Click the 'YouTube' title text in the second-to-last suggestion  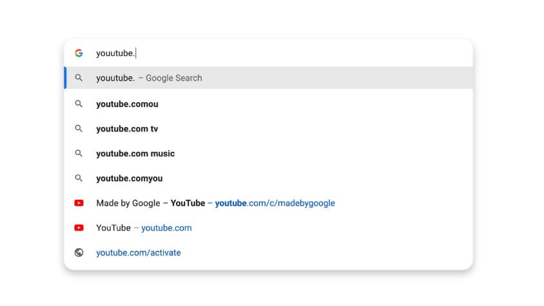pos(113,227)
